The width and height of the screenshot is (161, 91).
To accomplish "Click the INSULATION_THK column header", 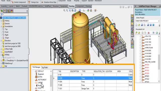I will tap(99, 71).
